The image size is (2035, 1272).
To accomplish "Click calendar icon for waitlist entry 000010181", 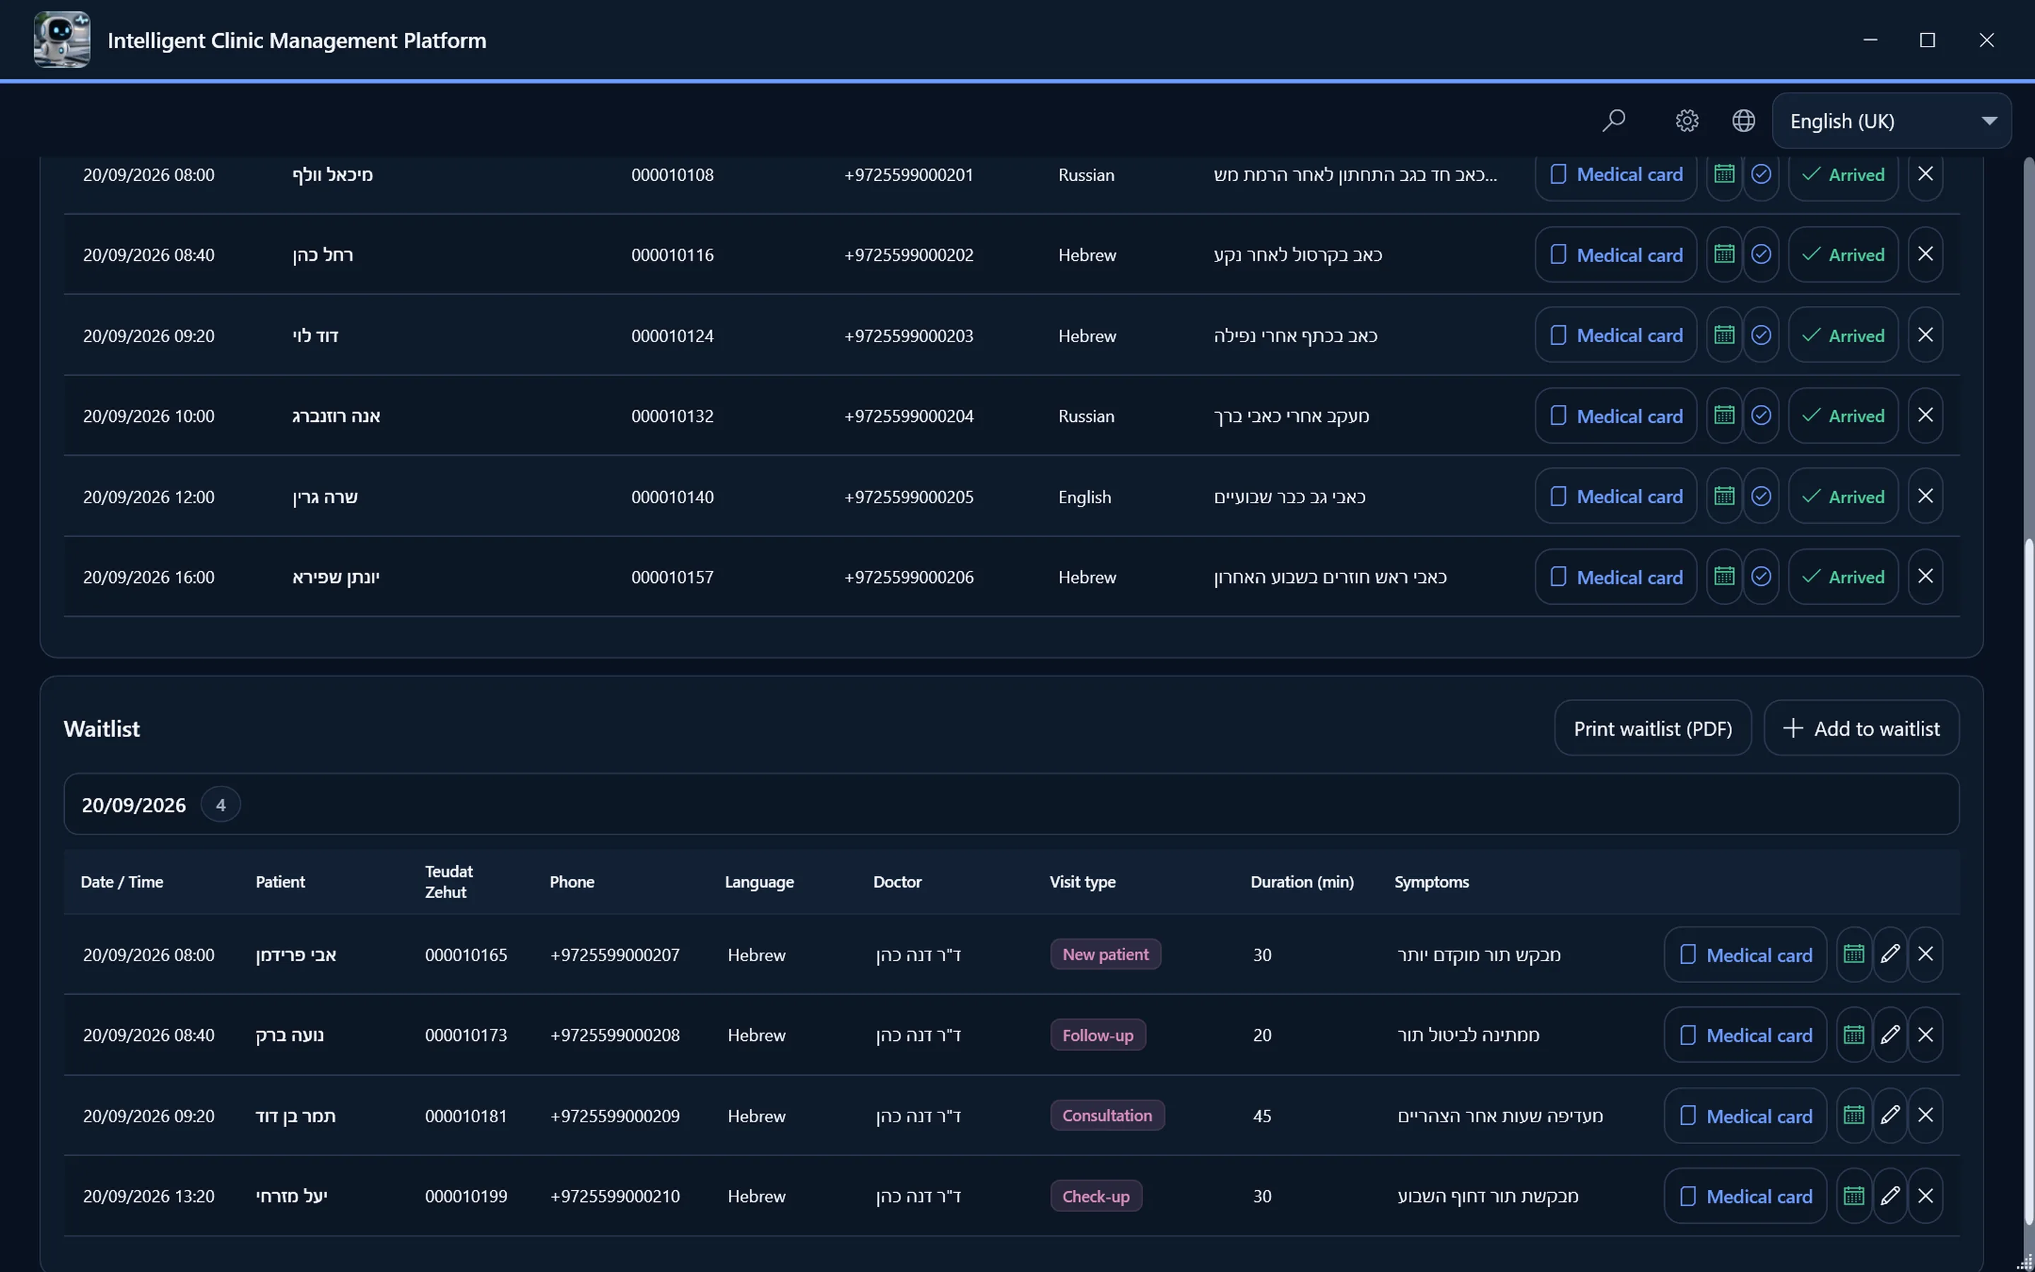I will (x=1853, y=1116).
